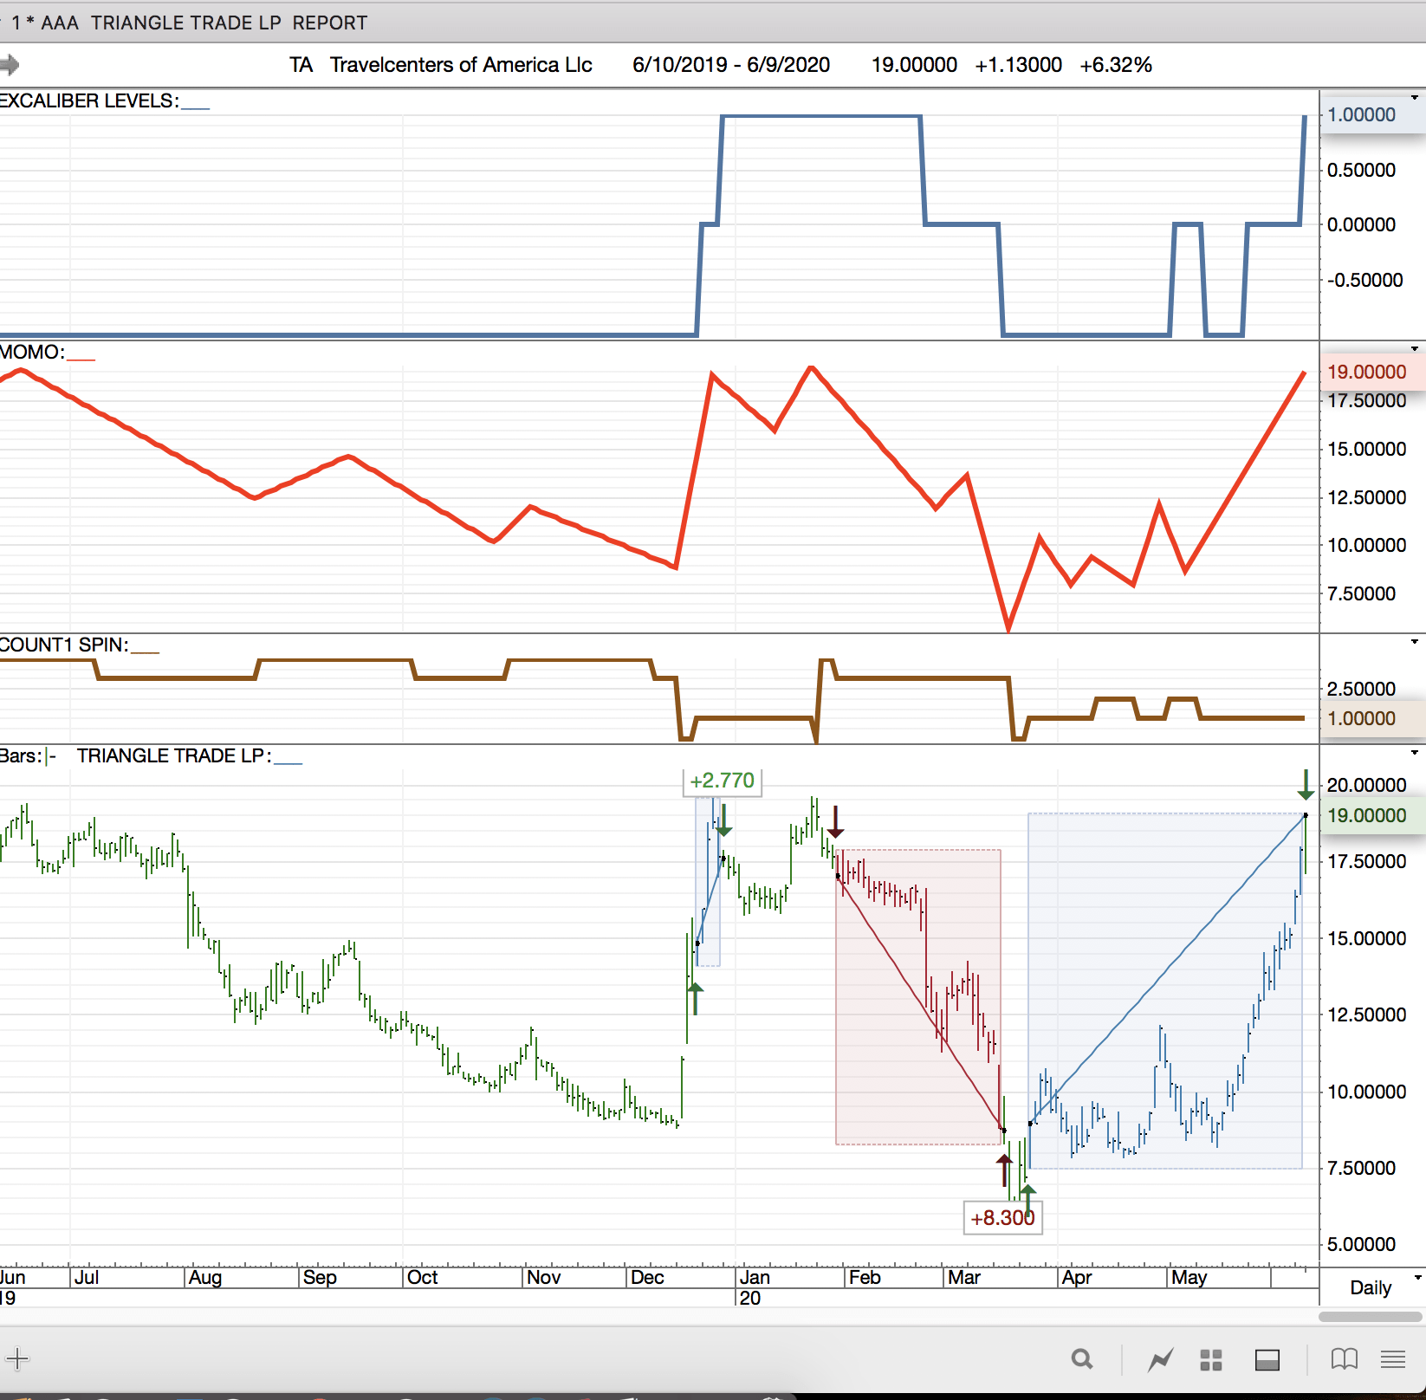Click dark red down arrow in late January
The height and width of the screenshot is (1400, 1426).
[835, 821]
